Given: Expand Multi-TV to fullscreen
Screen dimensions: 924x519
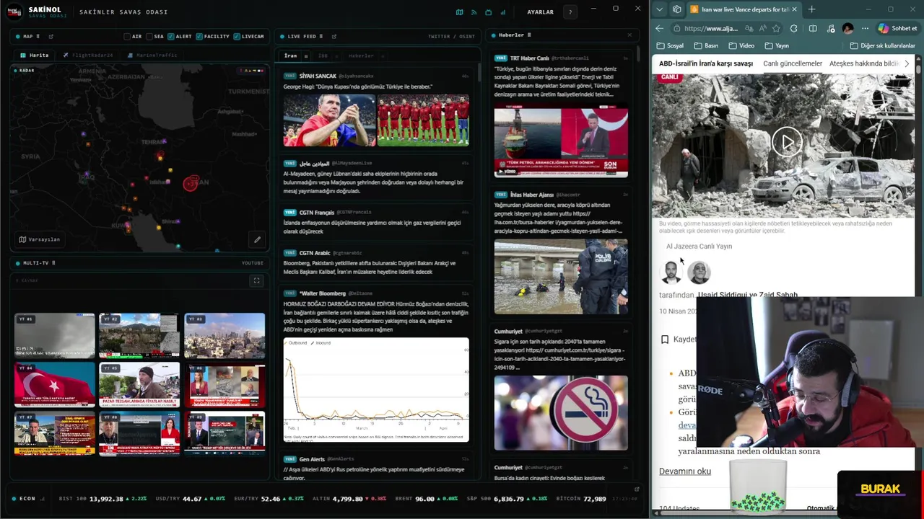Looking at the screenshot, I should (x=256, y=280).
